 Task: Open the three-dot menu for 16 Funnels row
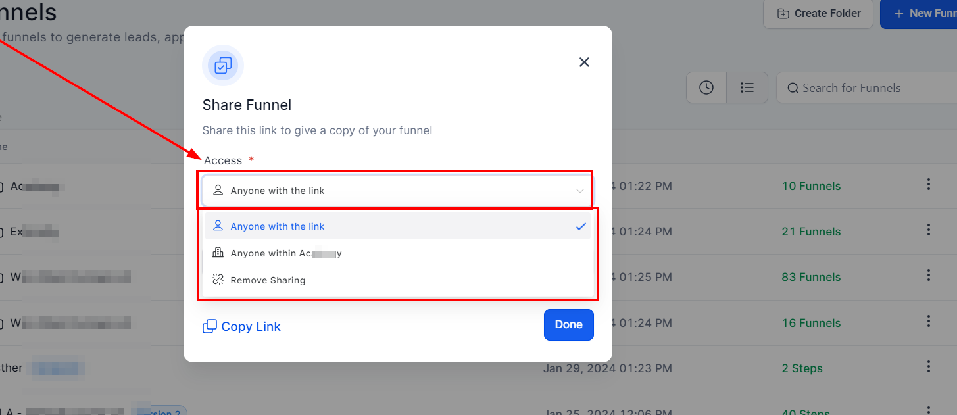(929, 321)
